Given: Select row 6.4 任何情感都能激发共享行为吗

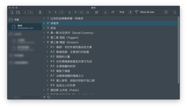Looking at the screenshot, I should click(x=74, y=61).
